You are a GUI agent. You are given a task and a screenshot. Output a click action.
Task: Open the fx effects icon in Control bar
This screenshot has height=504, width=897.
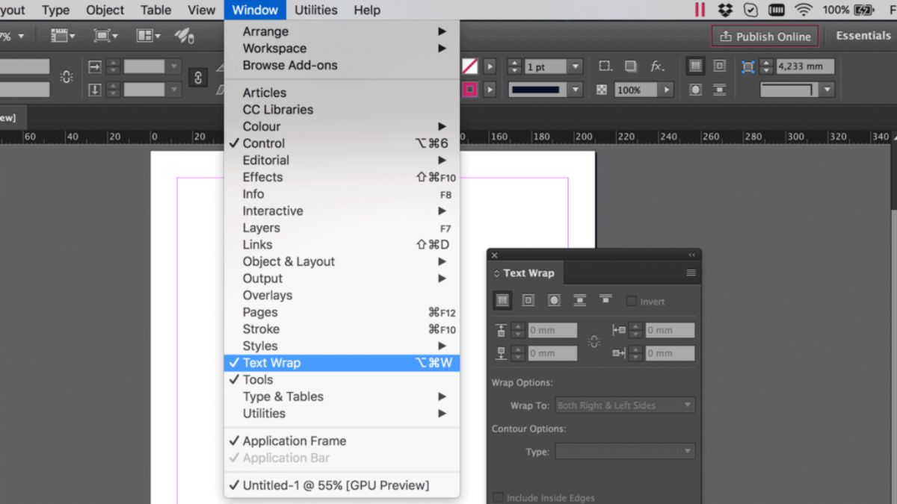point(657,66)
